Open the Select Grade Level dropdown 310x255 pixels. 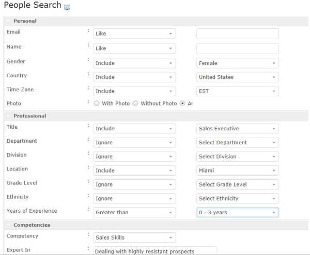click(x=238, y=184)
